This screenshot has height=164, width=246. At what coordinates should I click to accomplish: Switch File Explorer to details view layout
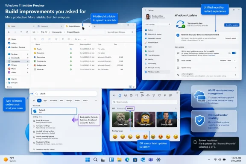(x=130, y=87)
